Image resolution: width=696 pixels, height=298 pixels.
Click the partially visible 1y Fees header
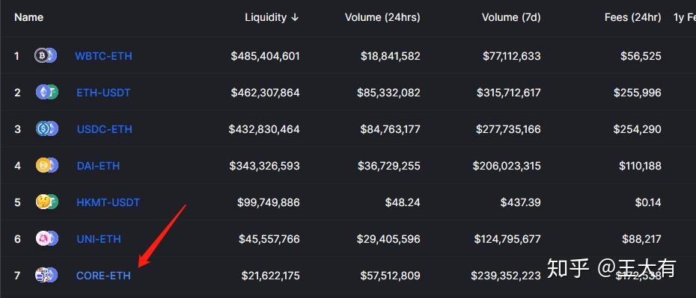point(685,17)
